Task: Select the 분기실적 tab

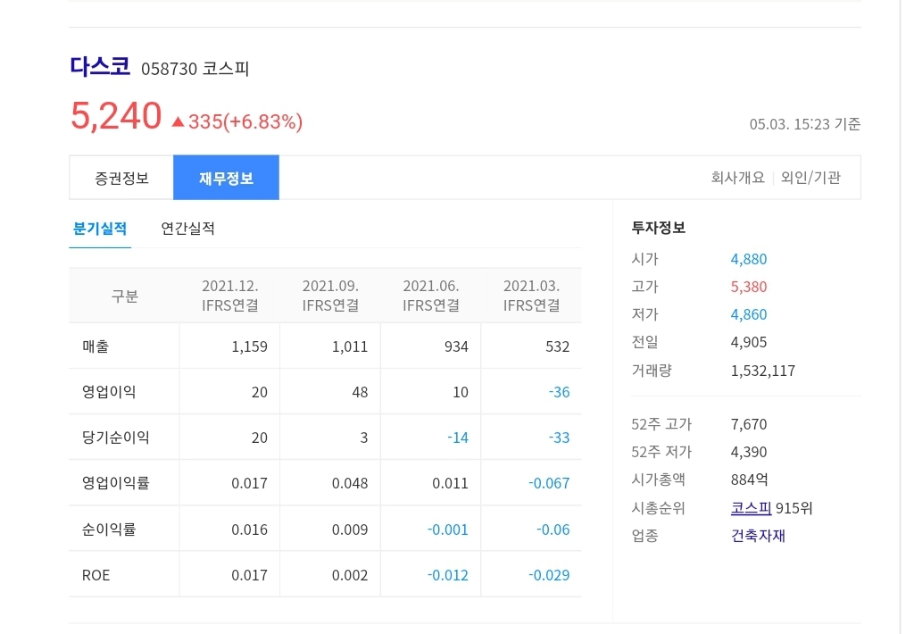Action: pyautogui.click(x=100, y=229)
